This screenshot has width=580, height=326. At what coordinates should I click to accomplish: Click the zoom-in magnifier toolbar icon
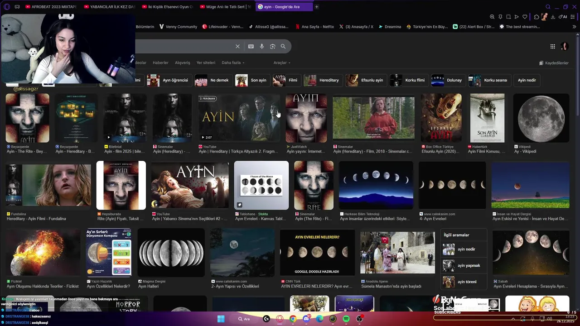click(x=492, y=17)
